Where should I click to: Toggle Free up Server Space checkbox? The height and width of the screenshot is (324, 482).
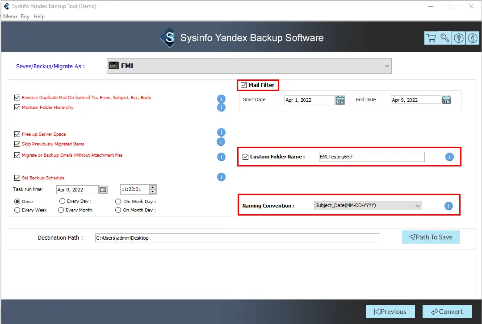pos(17,134)
